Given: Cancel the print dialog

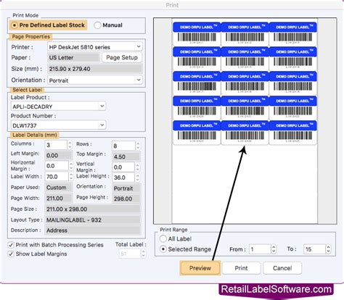Looking at the screenshot, I should tap(282, 268).
